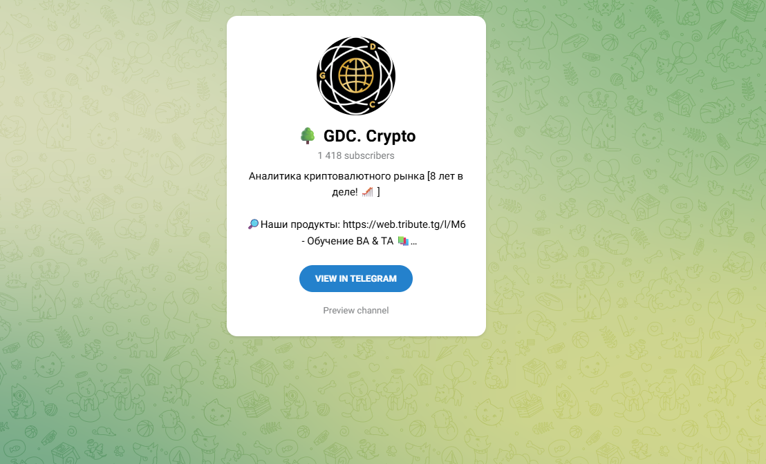Image resolution: width=766 pixels, height=464 pixels.
Task: Click the 1 418 subscribers count
Action: [356, 155]
